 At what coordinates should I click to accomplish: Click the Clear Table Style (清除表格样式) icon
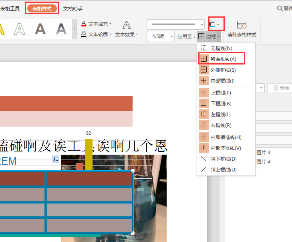click(x=242, y=26)
